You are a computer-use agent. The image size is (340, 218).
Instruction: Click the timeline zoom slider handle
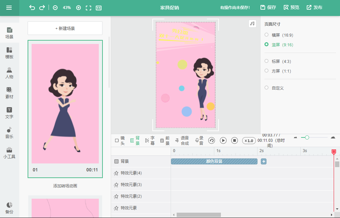[x=307, y=137]
